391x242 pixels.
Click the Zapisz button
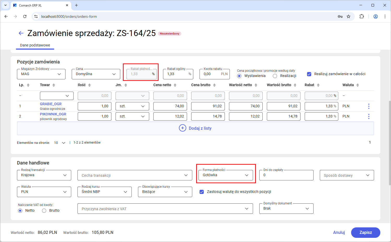pyautogui.click(x=365, y=232)
